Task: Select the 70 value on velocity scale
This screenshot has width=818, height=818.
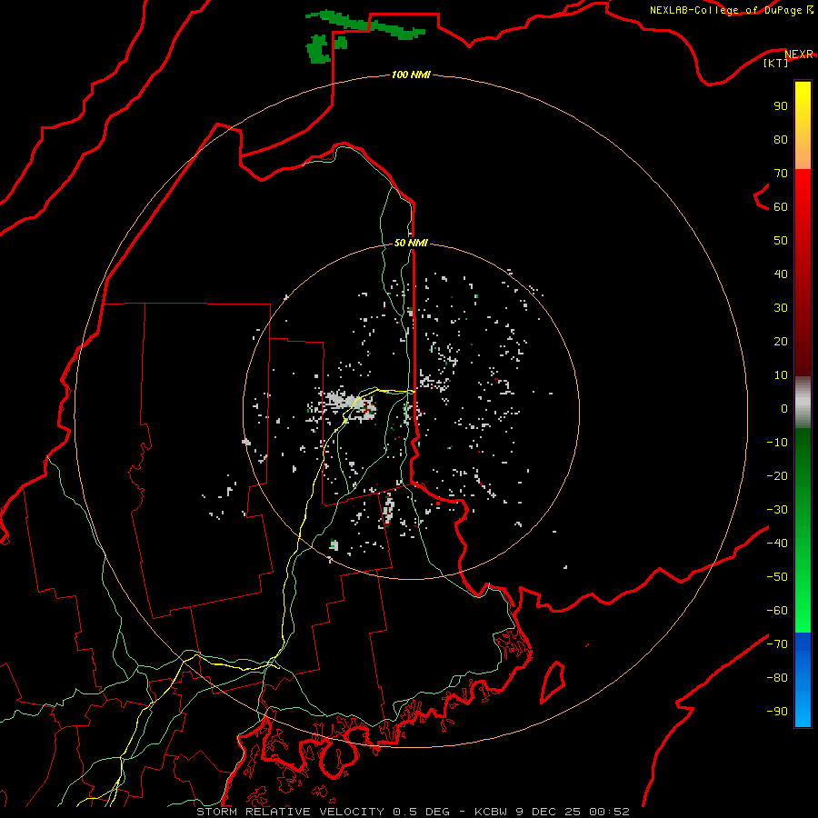Action: click(781, 174)
